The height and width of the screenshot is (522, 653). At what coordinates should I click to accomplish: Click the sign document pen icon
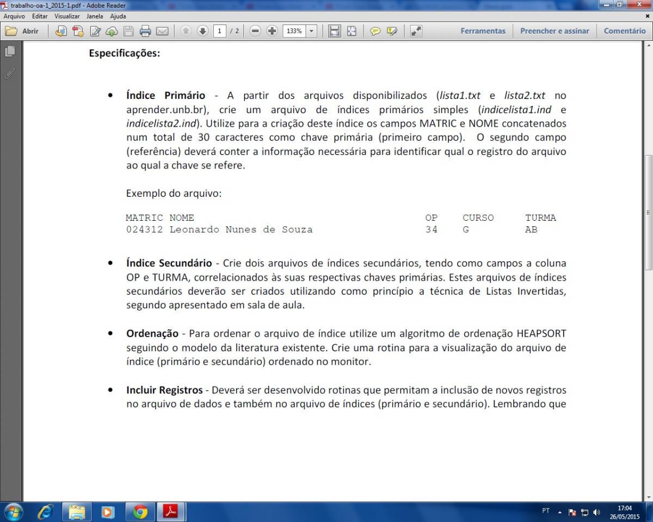95,31
